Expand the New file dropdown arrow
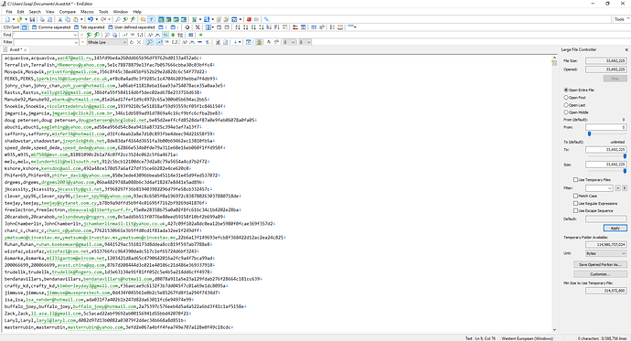Screen dimensions: 631x341 tap(14, 19)
